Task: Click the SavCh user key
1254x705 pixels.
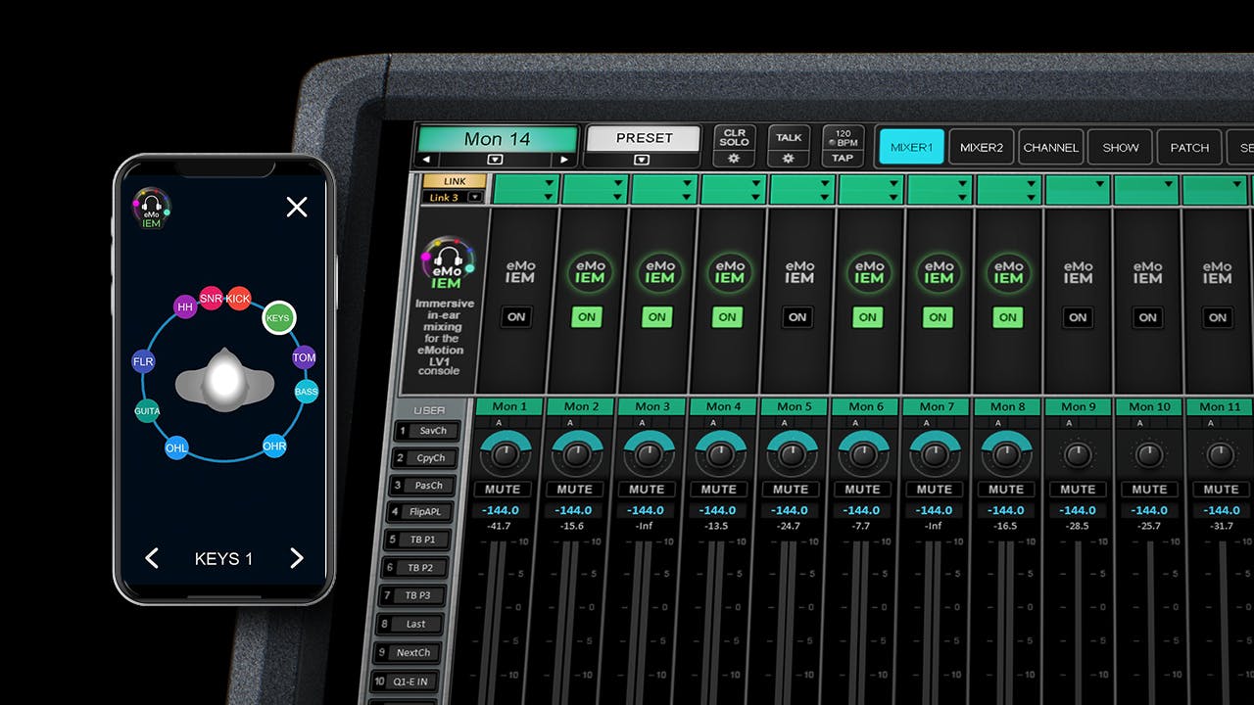Action: tap(427, 431)
